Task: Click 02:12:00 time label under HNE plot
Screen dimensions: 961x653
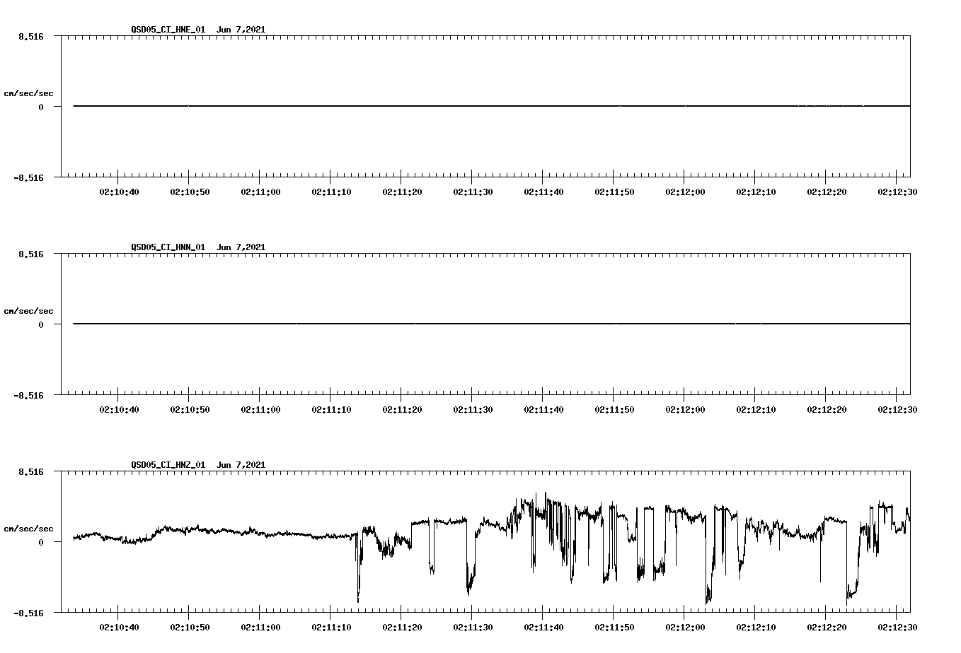Action: coord(685,192)
